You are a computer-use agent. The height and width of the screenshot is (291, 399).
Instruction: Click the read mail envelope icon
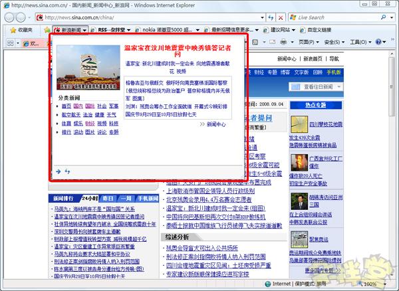click(x=272, y=42)
